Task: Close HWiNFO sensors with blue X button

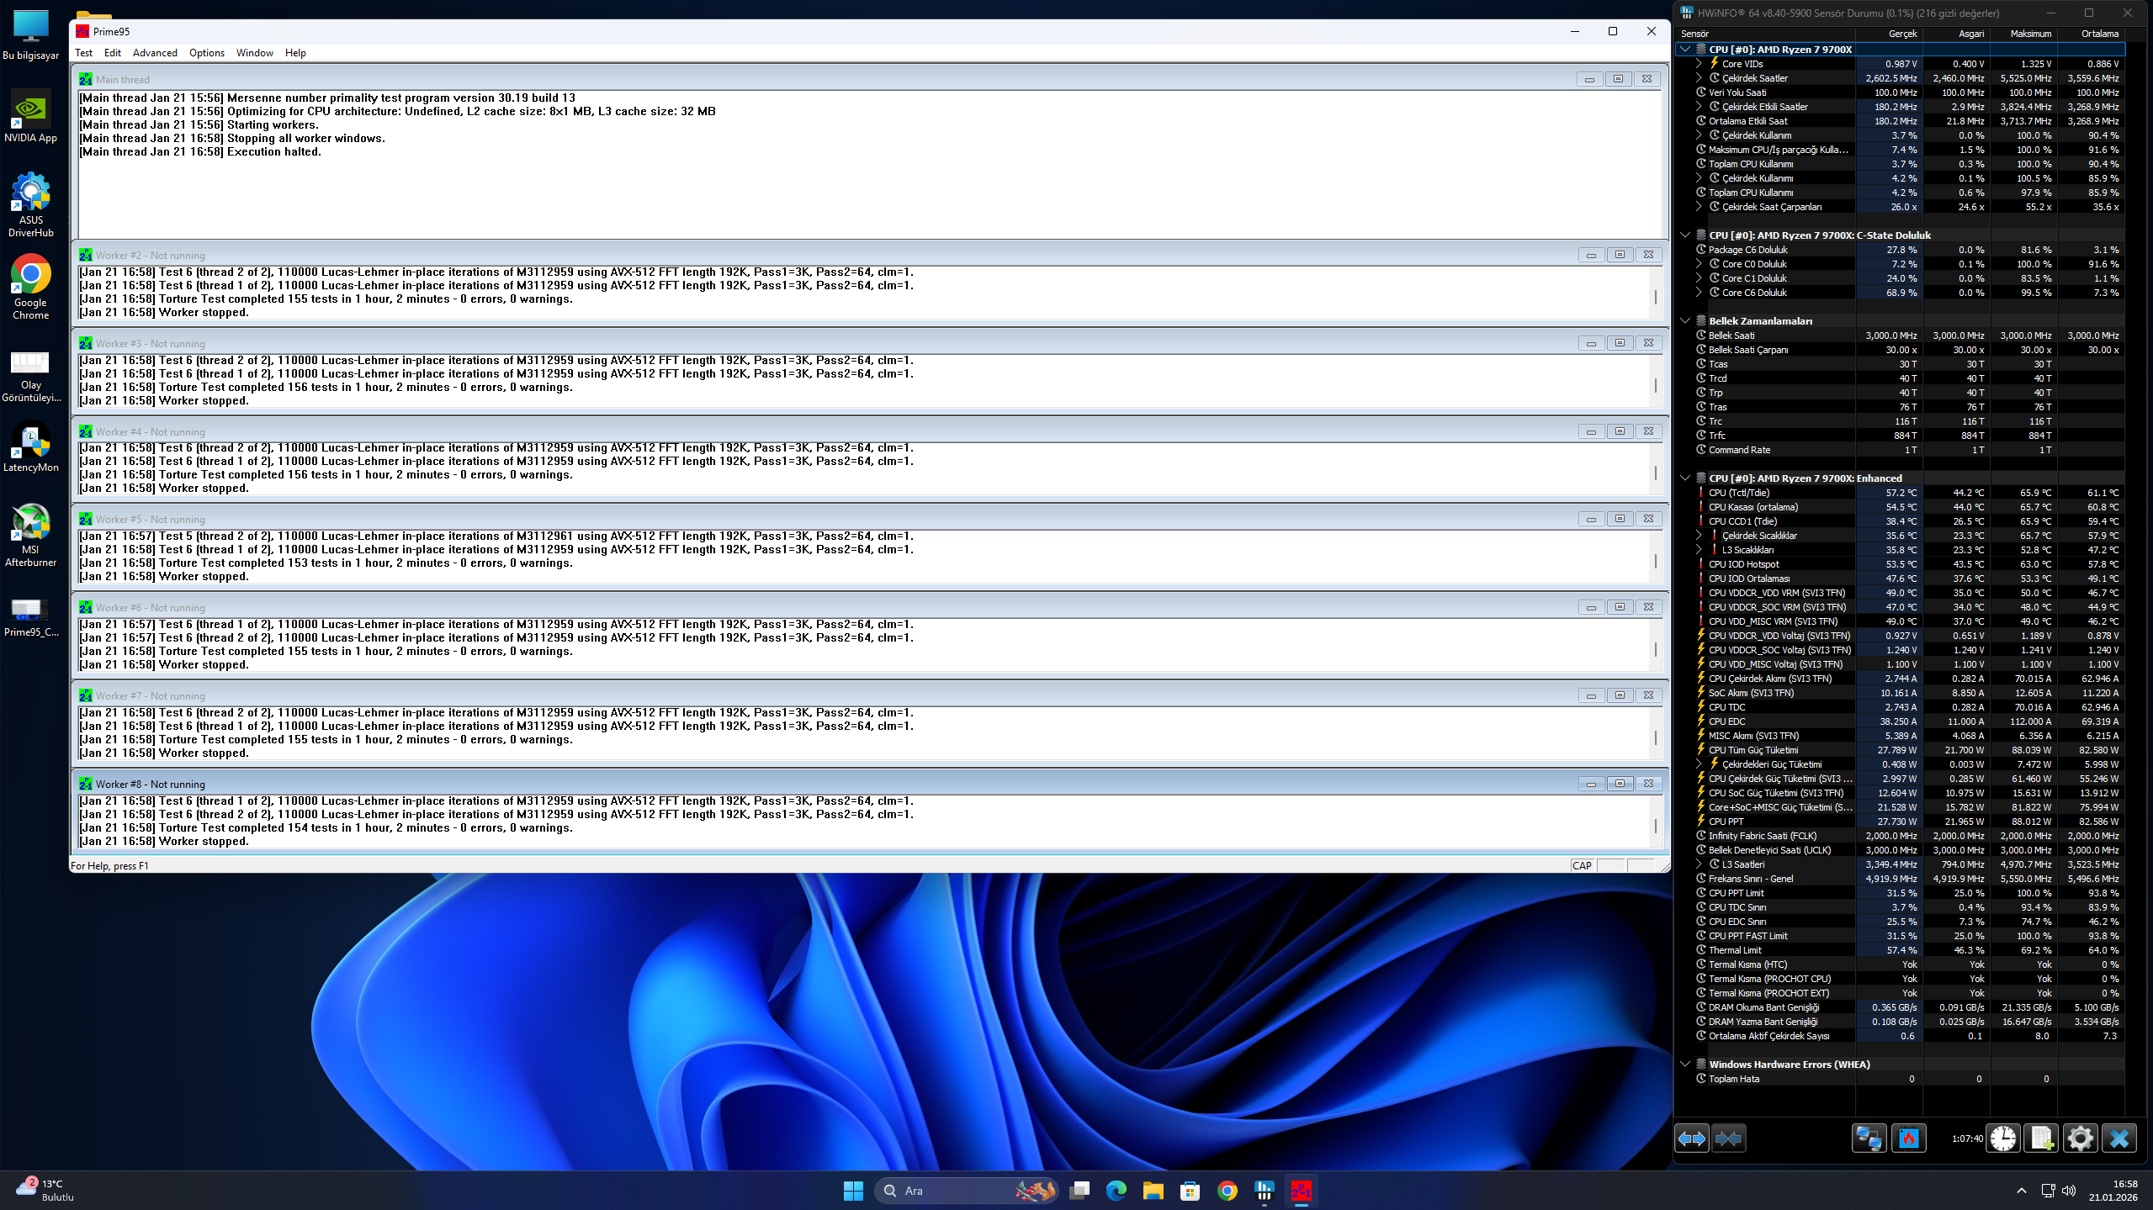Action: [2119, 1139]
